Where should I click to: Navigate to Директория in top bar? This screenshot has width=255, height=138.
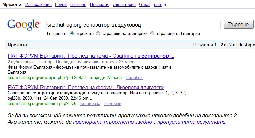124,5
